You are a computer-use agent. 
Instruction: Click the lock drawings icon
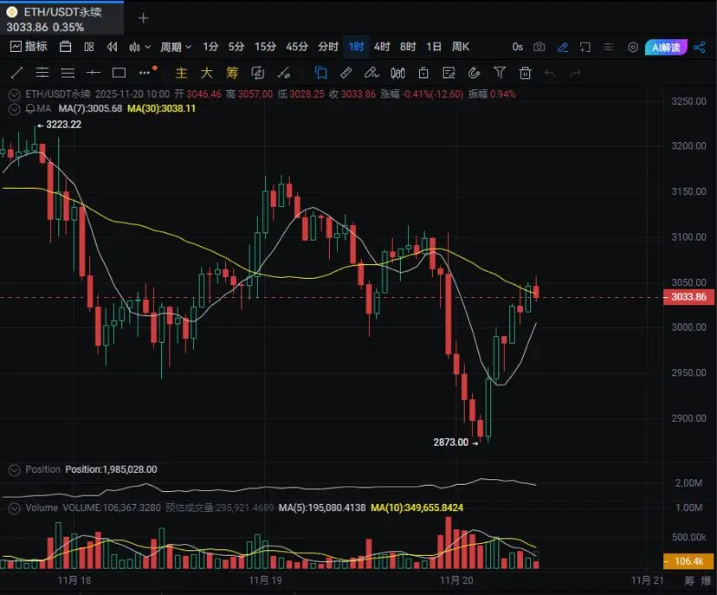pyautogui.click(x=423, y=73)
